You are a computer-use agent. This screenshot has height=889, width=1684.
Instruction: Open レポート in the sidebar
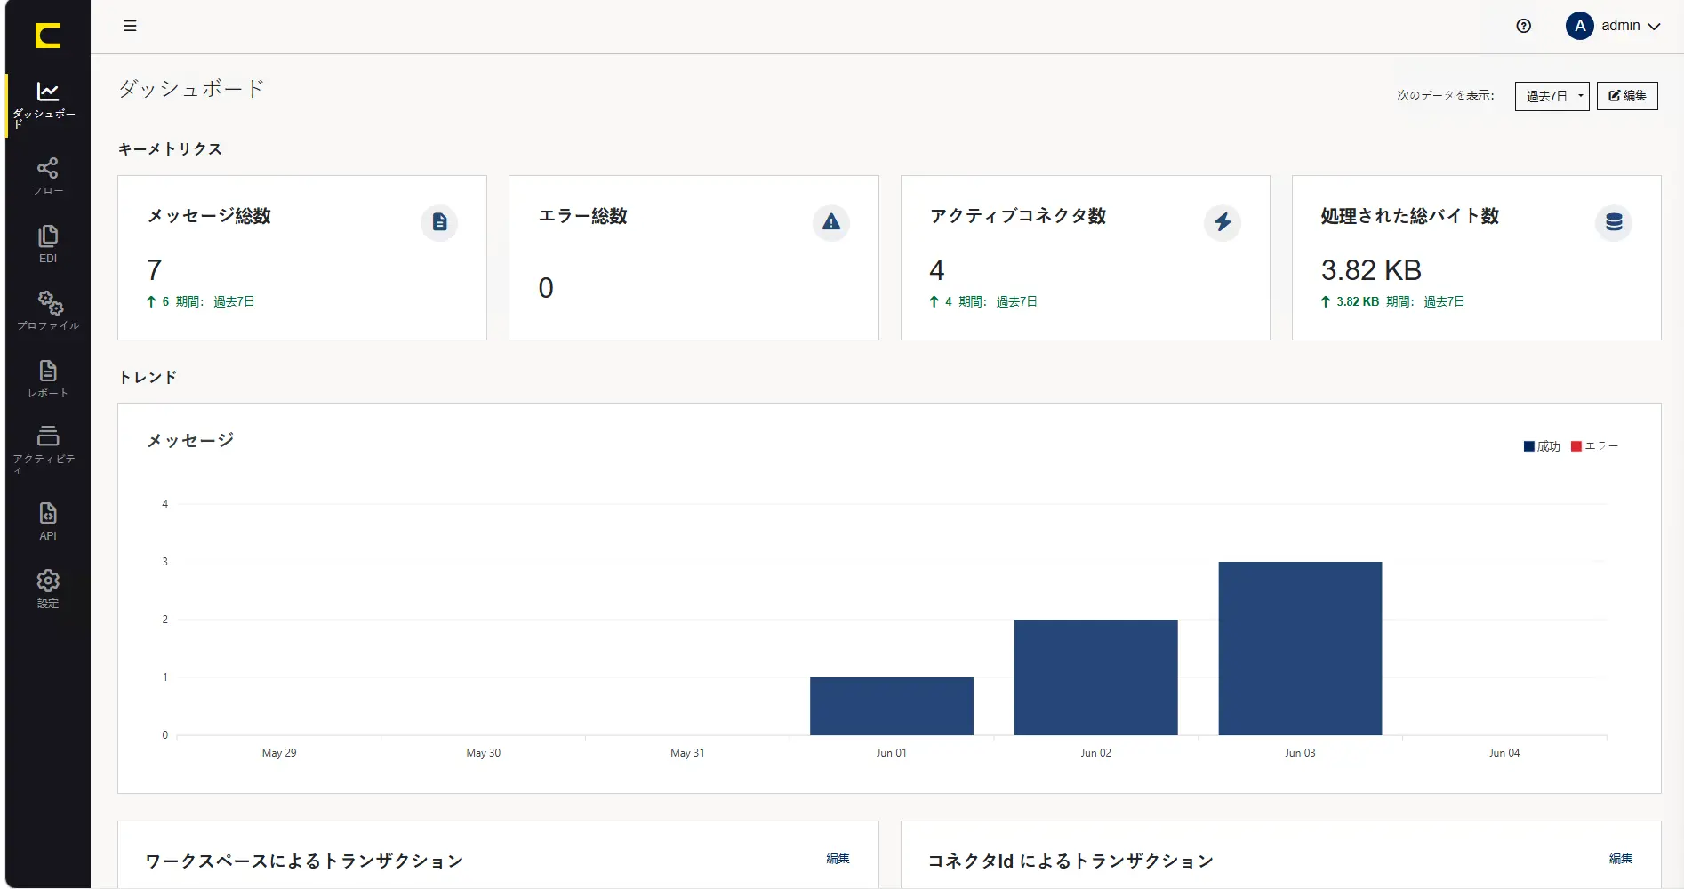point(48,379)
